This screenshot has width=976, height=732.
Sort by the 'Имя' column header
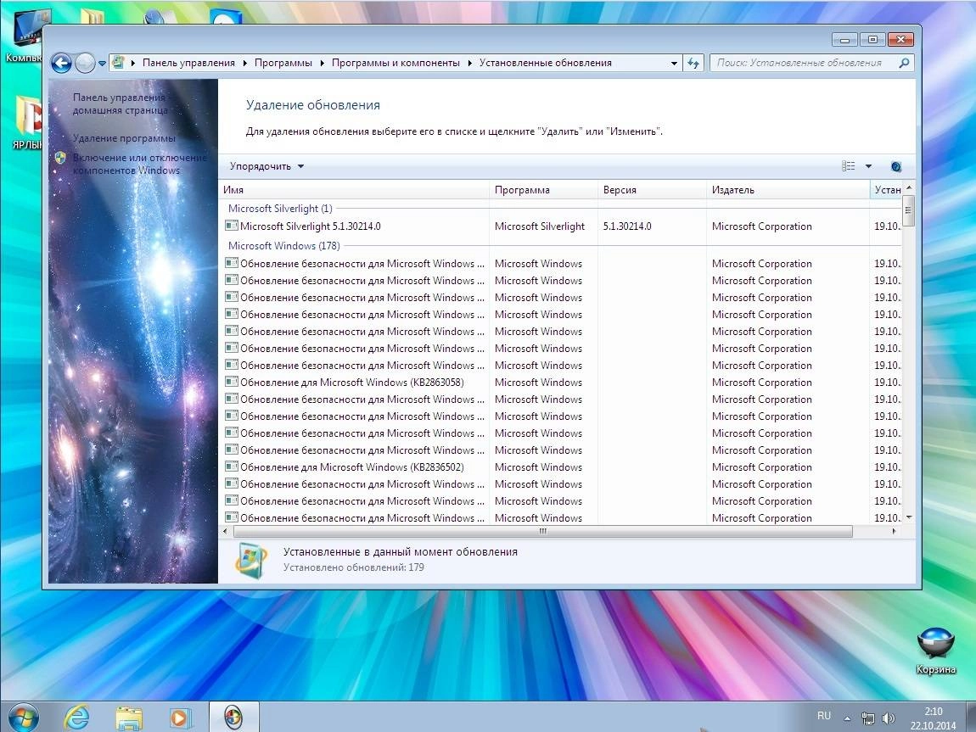tap(355, 190)
